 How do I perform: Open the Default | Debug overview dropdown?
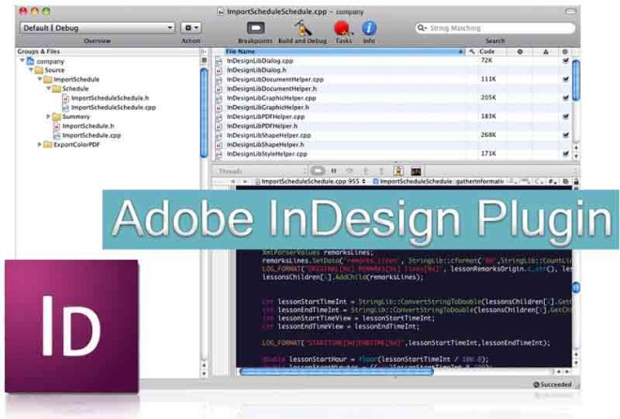(x=98, y=27)
